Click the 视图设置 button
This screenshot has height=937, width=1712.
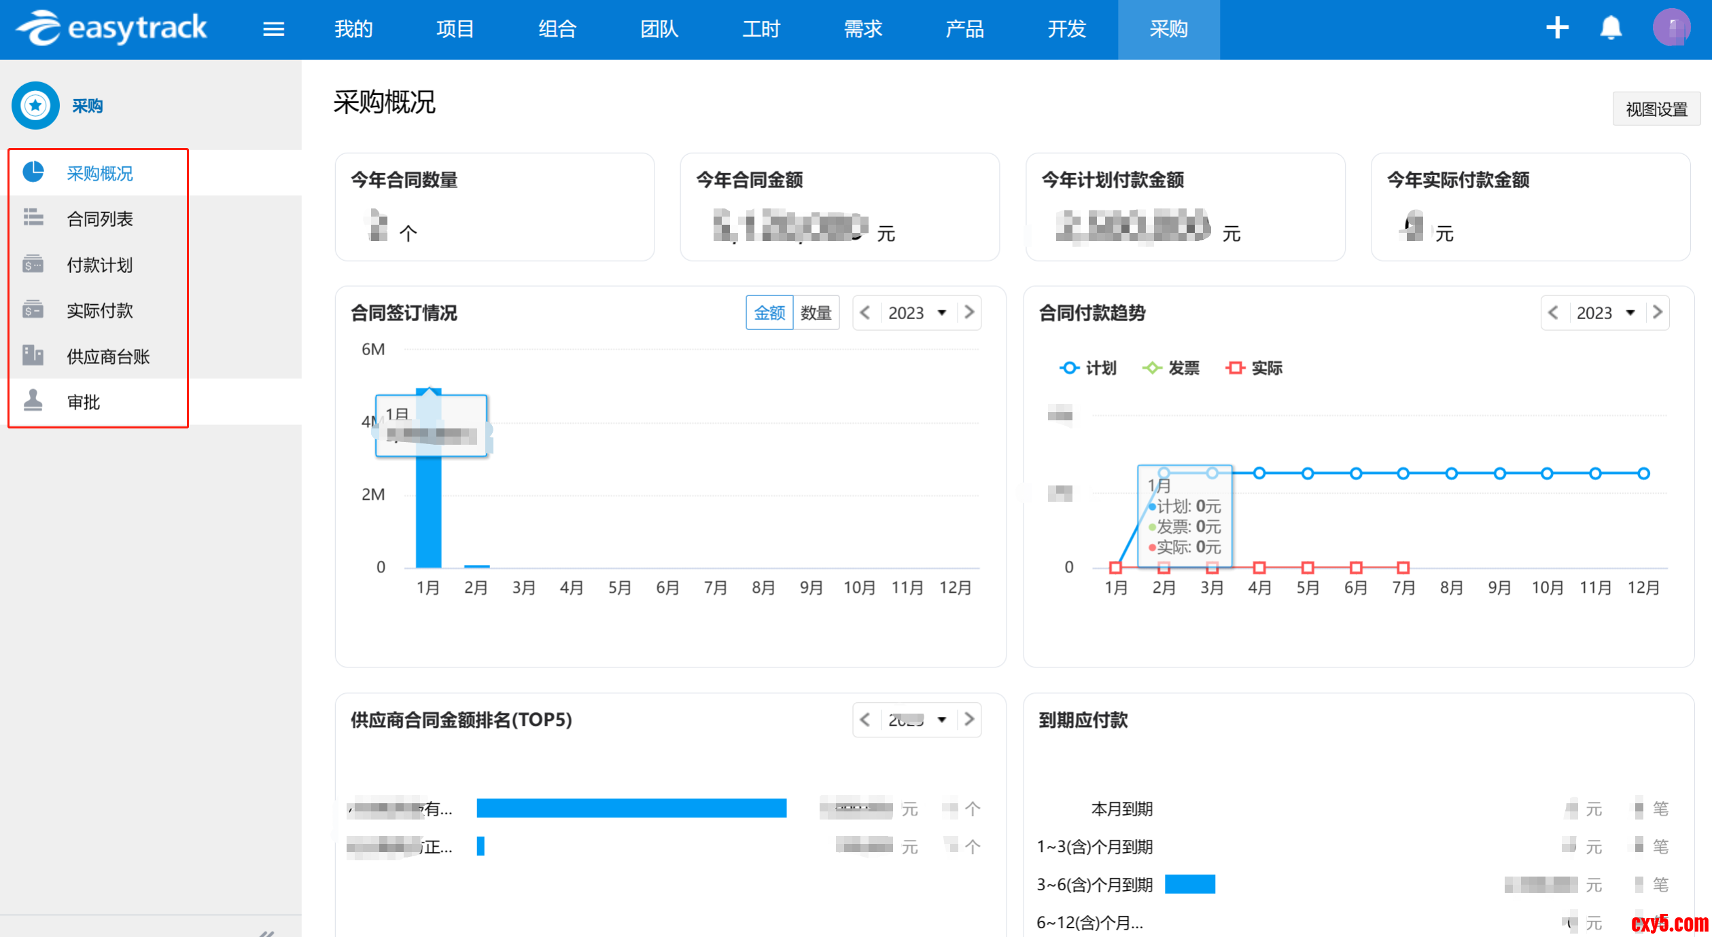coord(1656,109)
